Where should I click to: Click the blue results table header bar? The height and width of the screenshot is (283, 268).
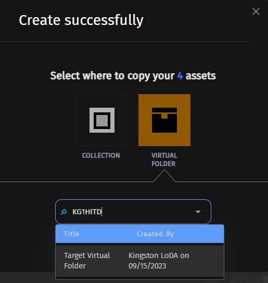[x=139, y=234]
